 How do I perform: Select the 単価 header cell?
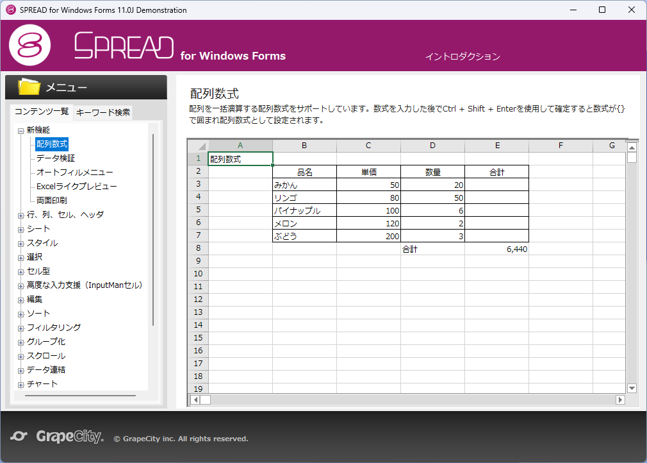coord(368,172)
